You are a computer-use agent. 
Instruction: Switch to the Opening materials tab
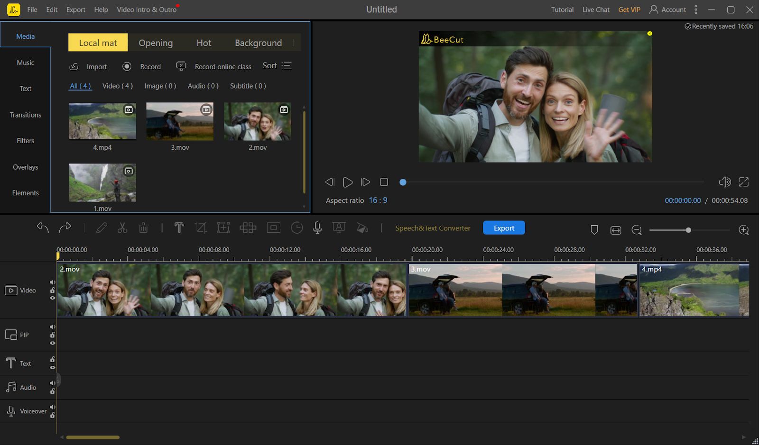(x=156, y=43)
